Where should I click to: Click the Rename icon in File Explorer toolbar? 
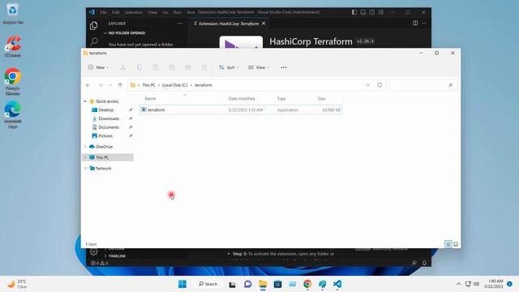pyautogui.click(x=172, y=67)
